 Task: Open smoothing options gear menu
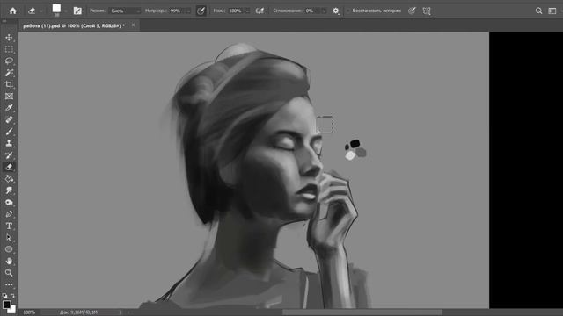coord(336,11)
